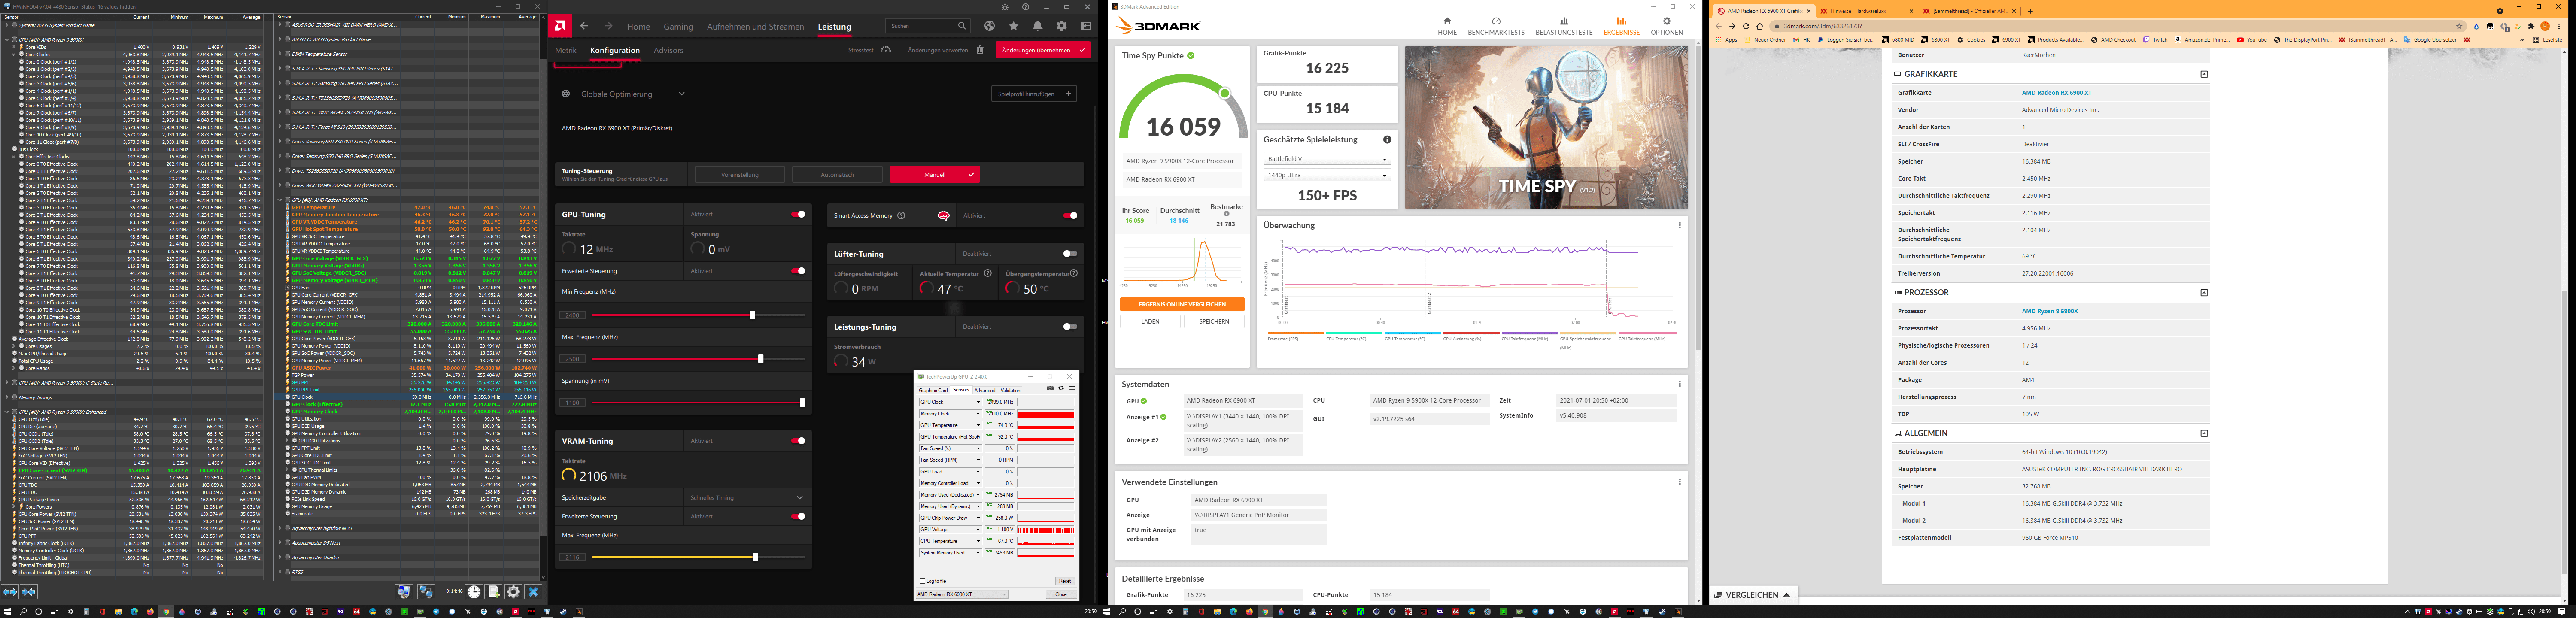The width and height of the screenshot is (2576, 618).
Task: Click the bug report icon in Radeon Software
Action: 1005,7
